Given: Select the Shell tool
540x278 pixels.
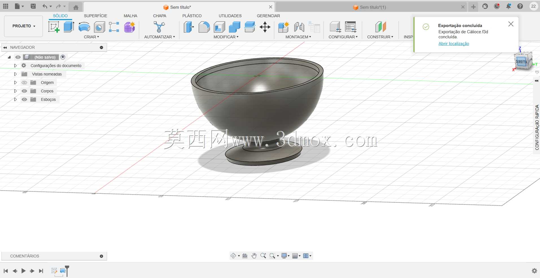Looking at the screenshot, I should (219, 27).
